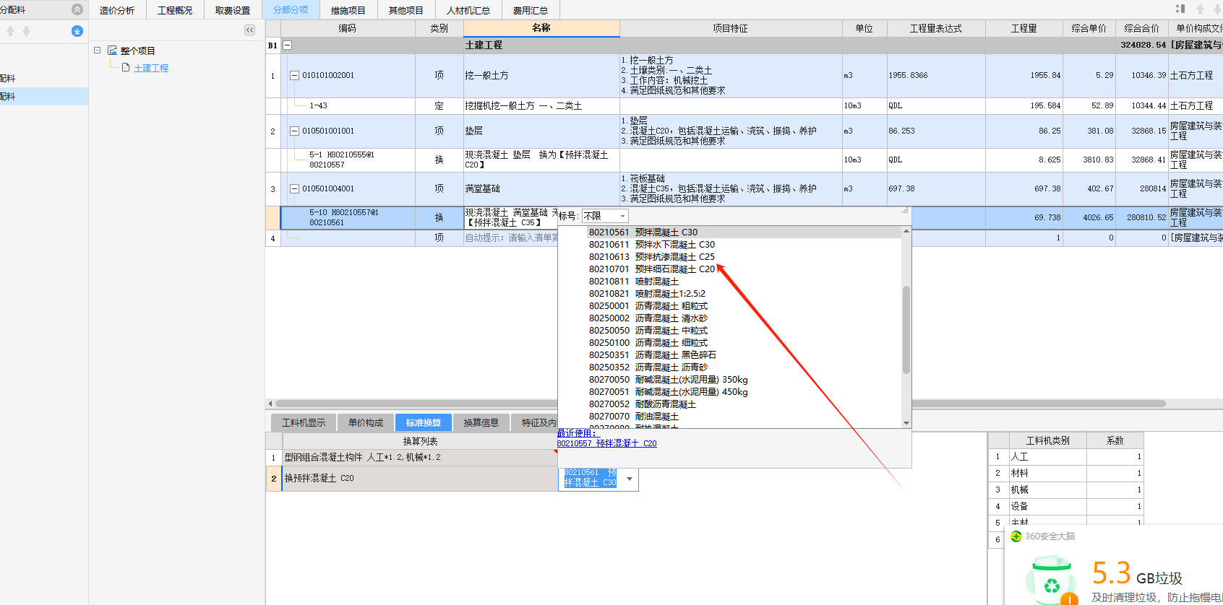The width and height of the screenshot is (1223, 605).
Task: Open the 换算信息 bottom tab
Action: tap(481, 422)
